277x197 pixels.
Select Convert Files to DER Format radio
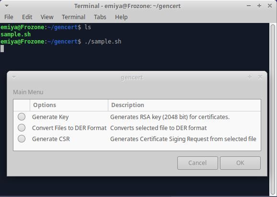tap(22, 128)
